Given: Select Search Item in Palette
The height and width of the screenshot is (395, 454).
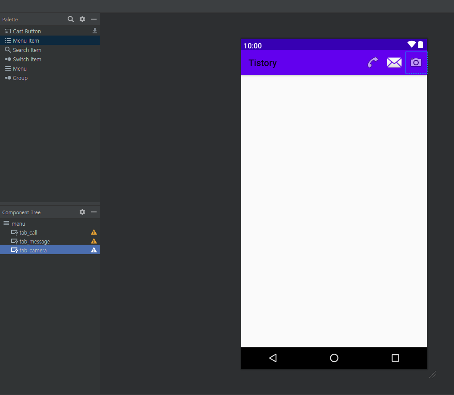Looking at the screenshot, I should [x=50, y=50].
